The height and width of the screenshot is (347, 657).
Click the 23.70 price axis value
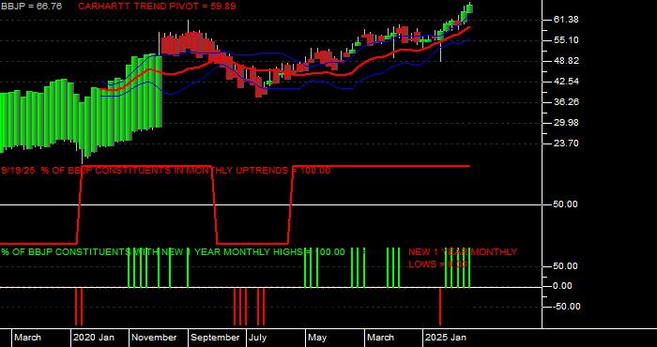click(567, 143)
